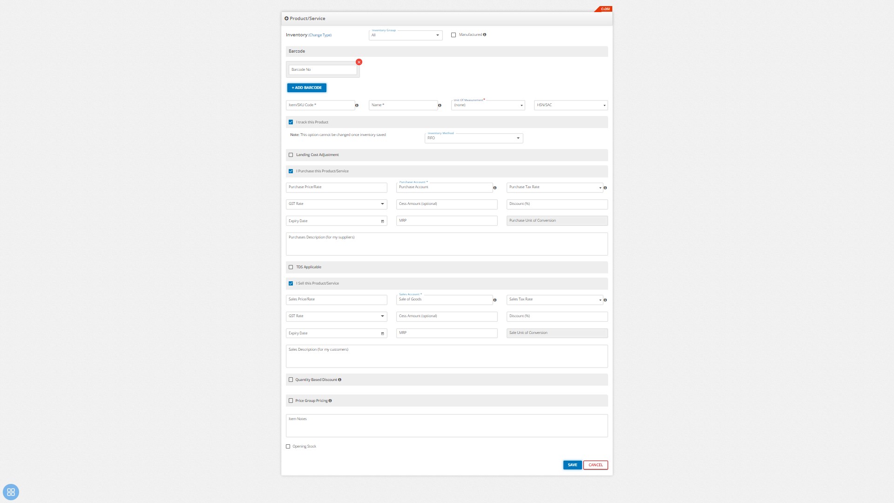Focus Sales Description text area
This screenshot has width=894, height=503.
(x=447, y=356)
